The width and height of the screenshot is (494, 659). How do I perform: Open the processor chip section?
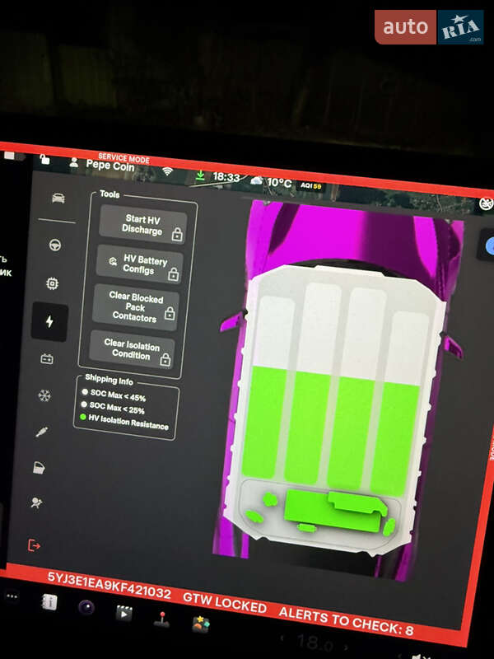click(52, 283)
